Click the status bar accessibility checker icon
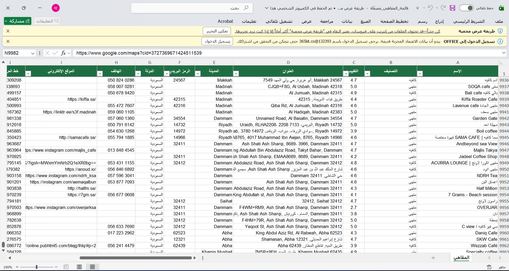This screenshot has height=271, width=509. (x=489, y=267)
